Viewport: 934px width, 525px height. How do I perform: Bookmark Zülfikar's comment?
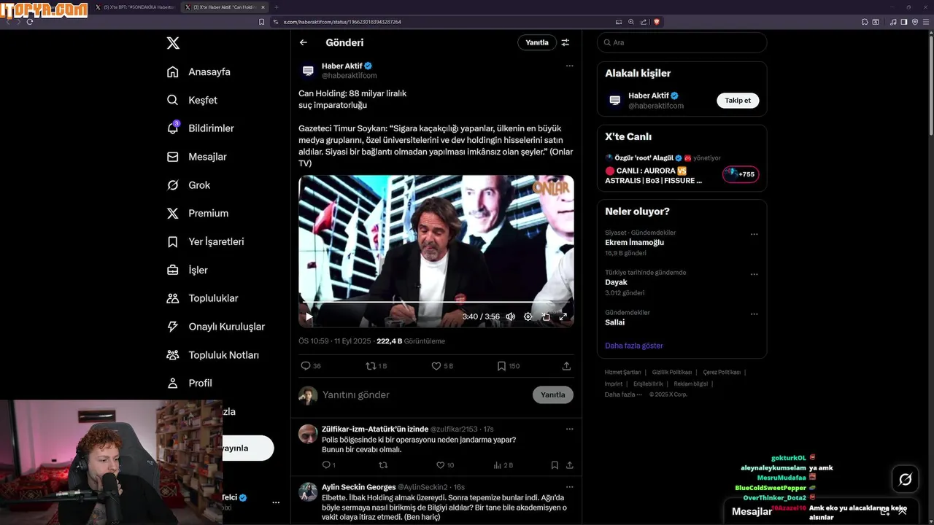tap(555, 465)
